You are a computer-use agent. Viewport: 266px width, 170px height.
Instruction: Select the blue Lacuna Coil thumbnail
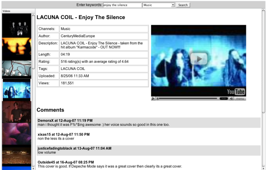17,90
